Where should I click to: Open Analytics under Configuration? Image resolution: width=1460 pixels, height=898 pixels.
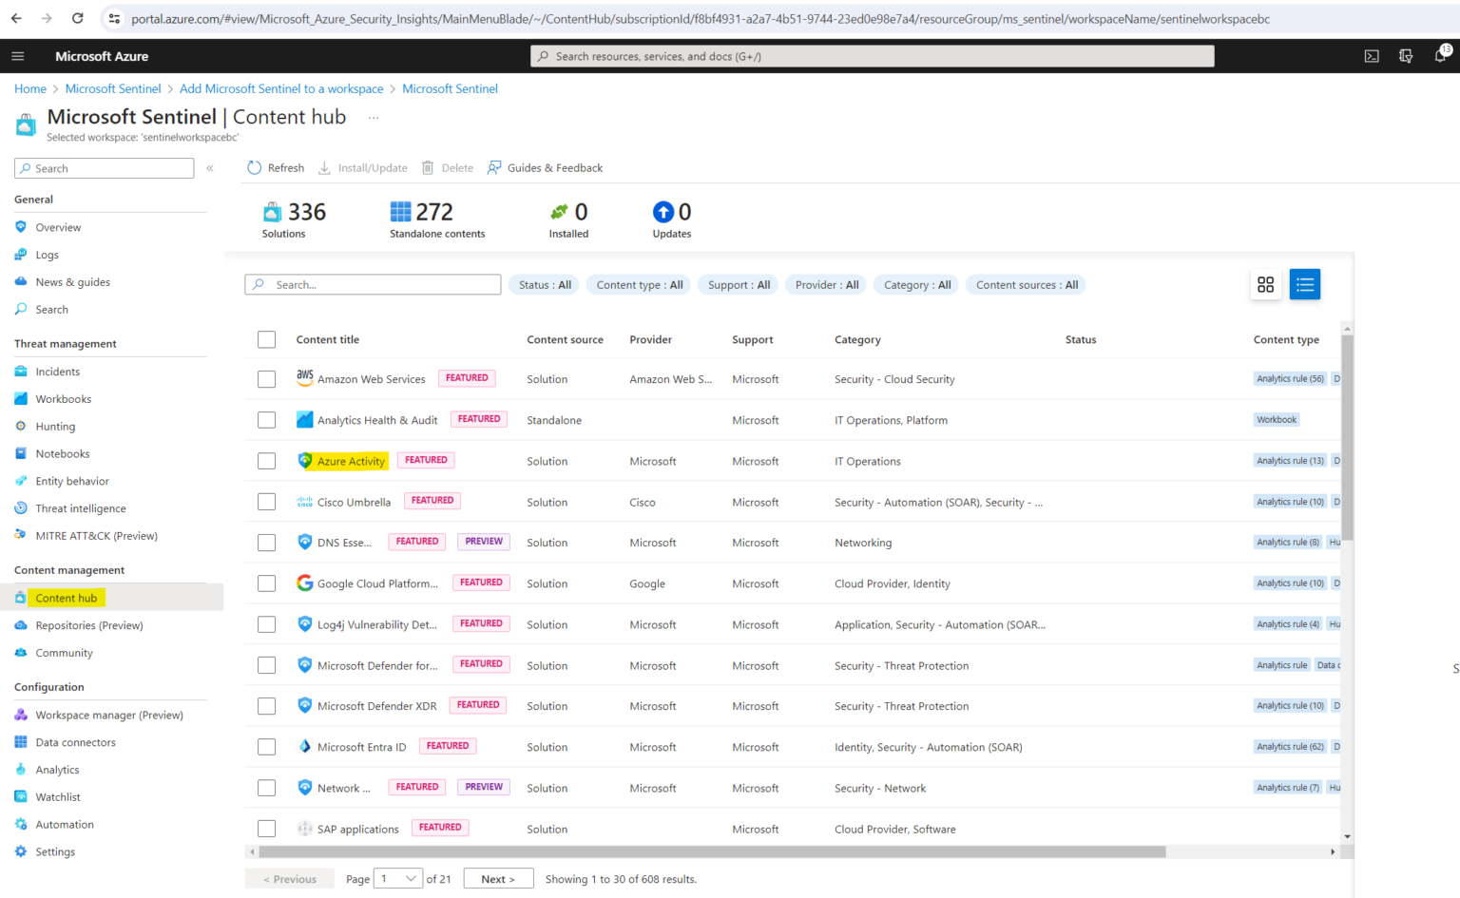coord(57,770)
